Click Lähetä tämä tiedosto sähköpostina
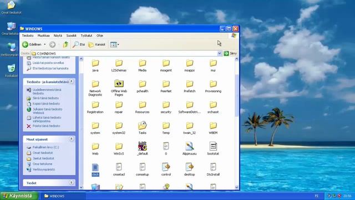The image size is (355, 200). coord(47,119)
